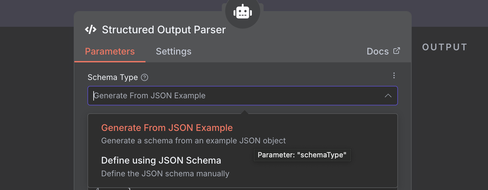Open the Docs link
This screenshot has width=488, height=190.
[378, 52]
